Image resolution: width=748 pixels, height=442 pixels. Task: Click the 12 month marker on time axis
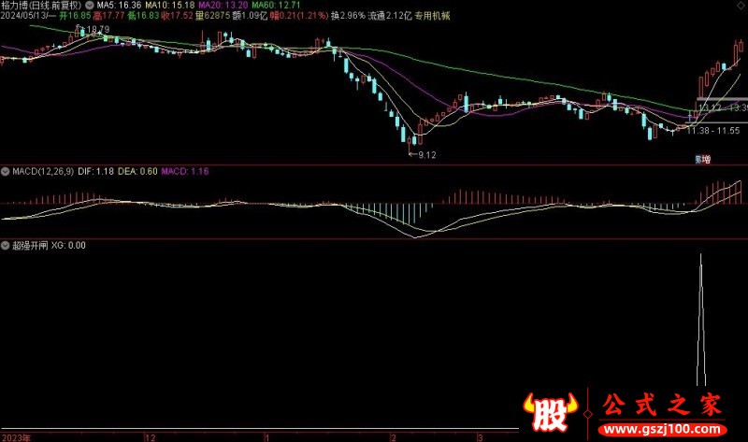tap(150, 436)
